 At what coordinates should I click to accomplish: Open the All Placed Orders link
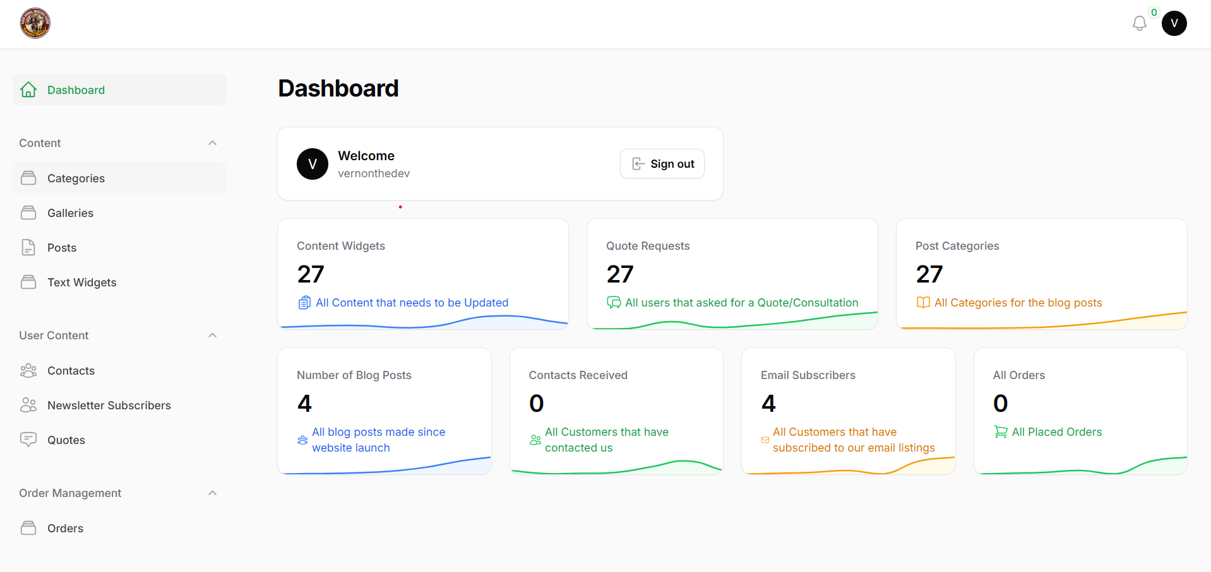pos(1056,432)
